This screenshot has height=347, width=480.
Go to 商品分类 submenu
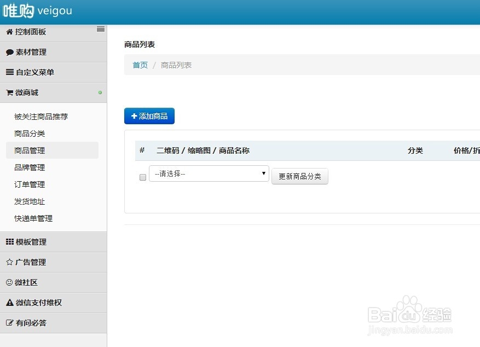(30, 134)
